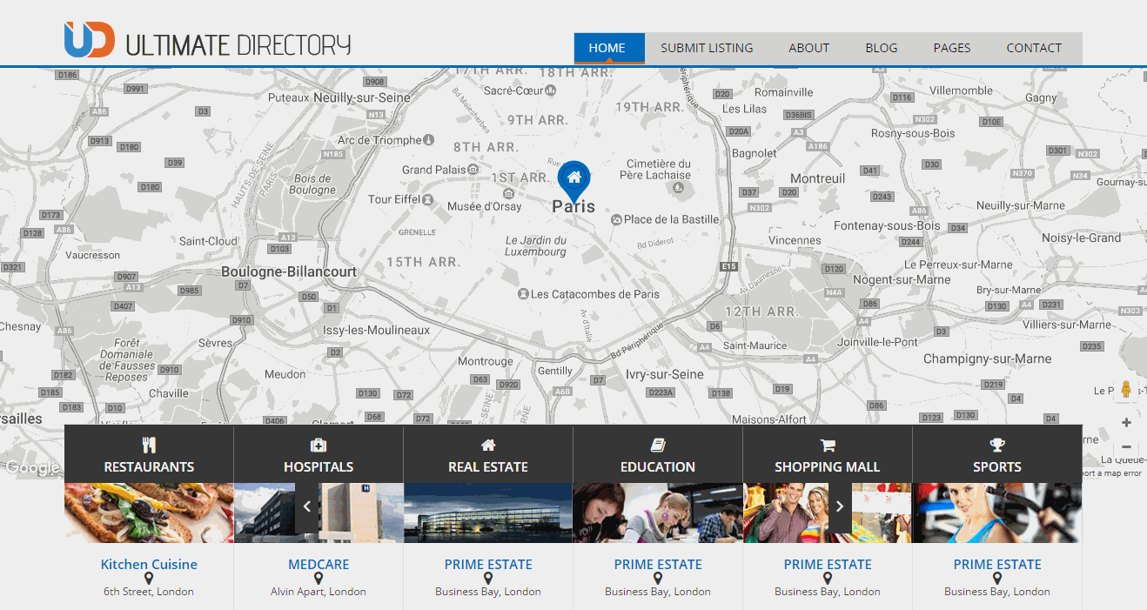This screenshot has height=610, width=1147.
Task: Click the blue home map marker on Paris
Action: point(573,179)
